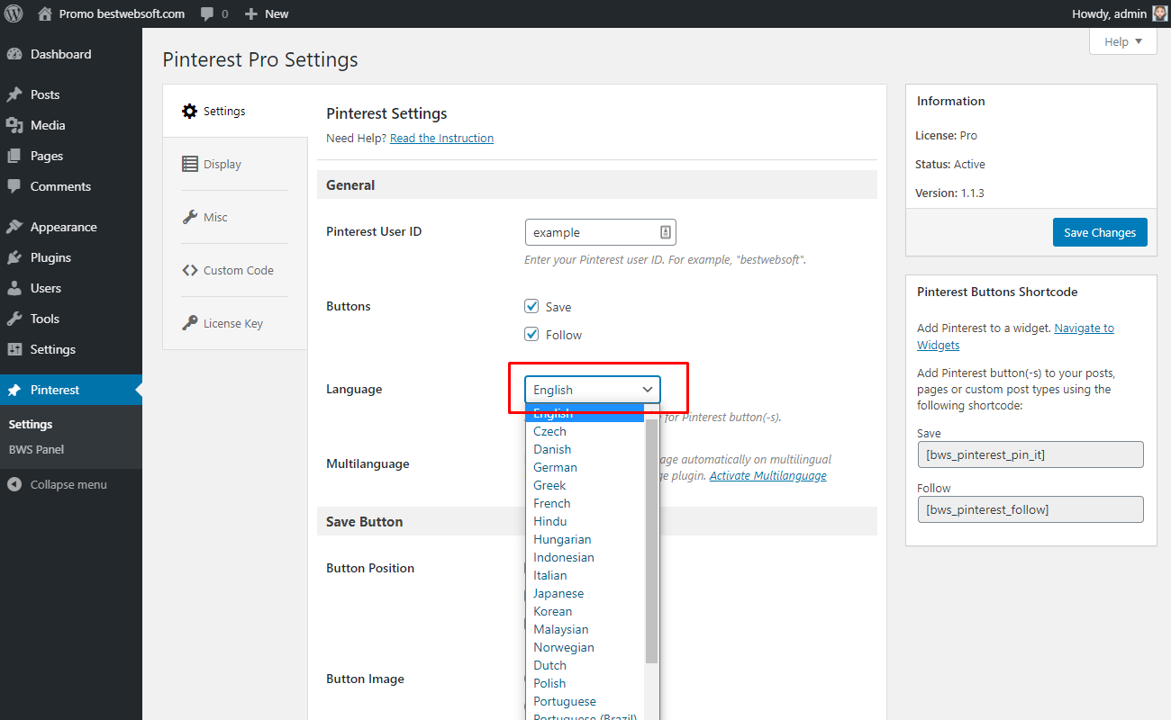Click the sidebar Settings sliders icon

(14, 349)
